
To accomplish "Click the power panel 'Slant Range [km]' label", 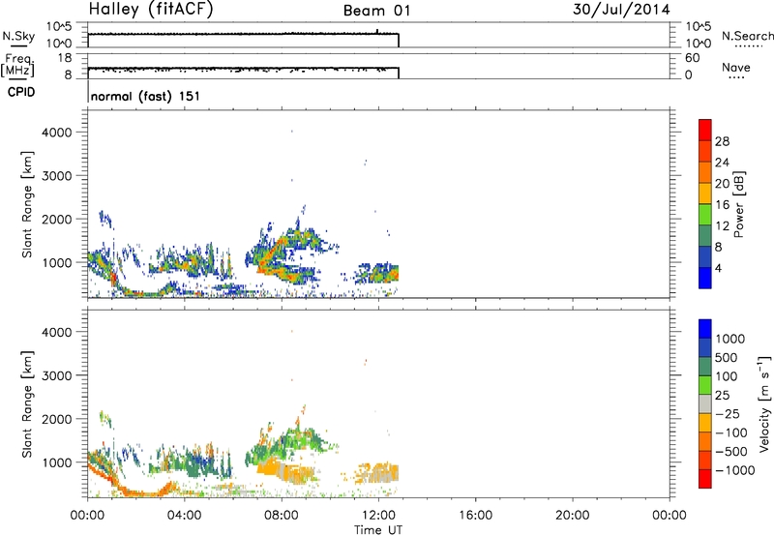I will pyautogui.click(x=27, y=204).
